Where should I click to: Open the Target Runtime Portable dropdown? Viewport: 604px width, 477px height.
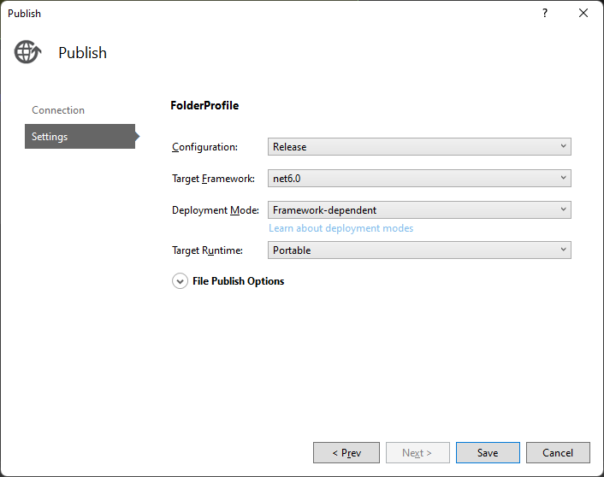pos(419,250)
